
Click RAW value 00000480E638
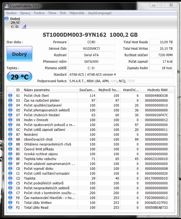pos(156,96)
